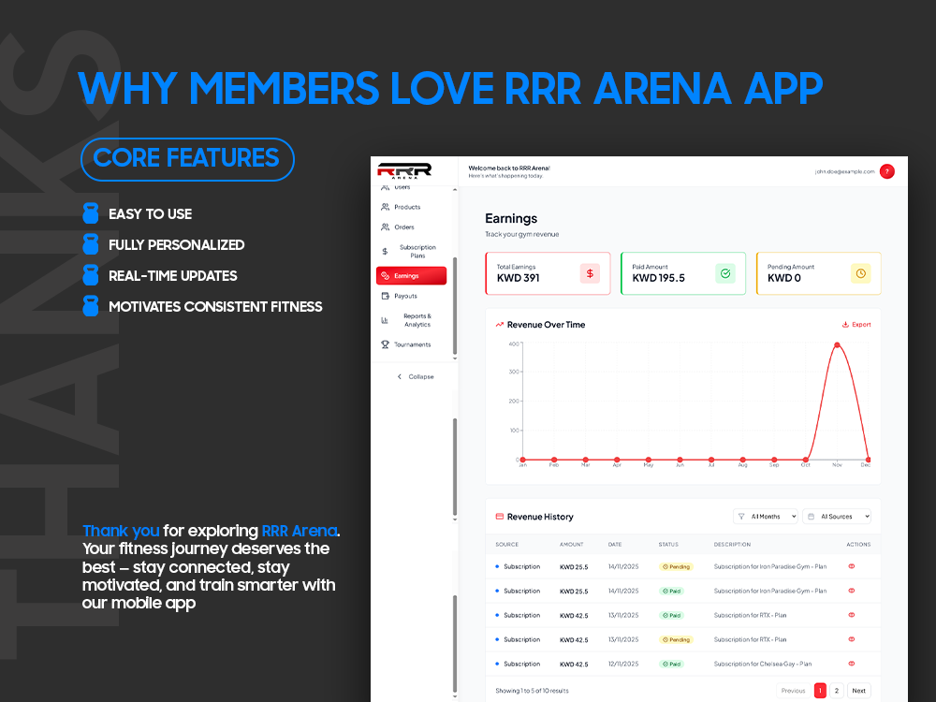Click the card icon beside Revenue History
The width and height of the screenshot is (936, 702).
pyautogui.click(x=500, y=517)
